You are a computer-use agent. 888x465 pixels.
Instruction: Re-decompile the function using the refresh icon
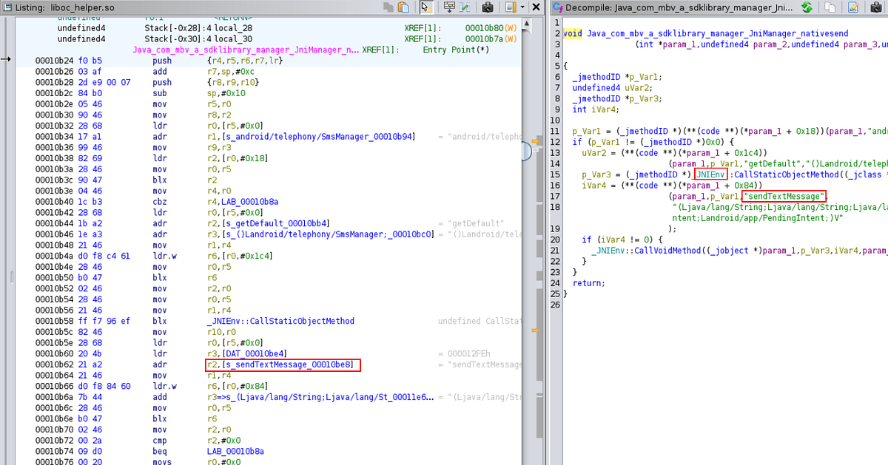coord(807,6)
